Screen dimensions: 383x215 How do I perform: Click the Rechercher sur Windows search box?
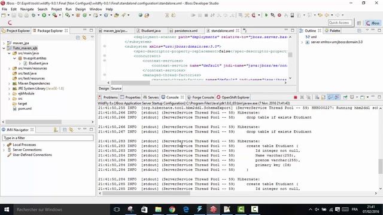pos(62,210)
